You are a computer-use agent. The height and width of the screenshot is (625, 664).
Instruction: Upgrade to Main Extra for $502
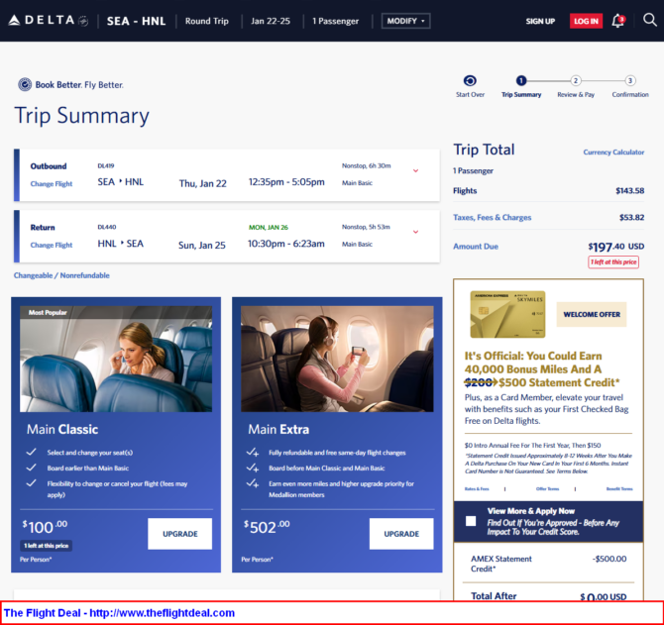coord(400,534)
